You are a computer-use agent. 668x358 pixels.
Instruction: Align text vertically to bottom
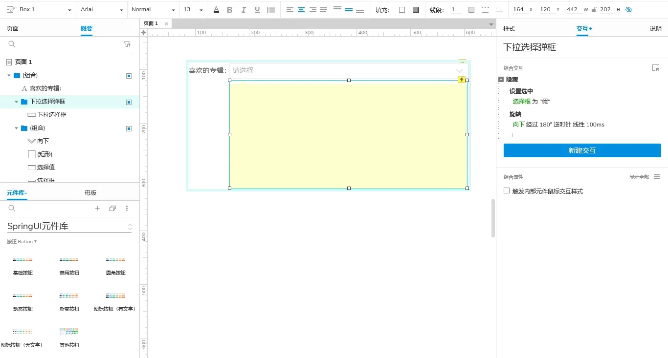click(360, 11)
